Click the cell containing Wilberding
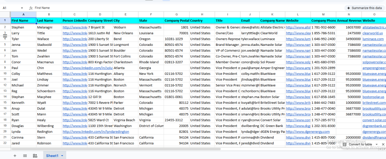The image size is (386, 159). (x=49, y=126)
